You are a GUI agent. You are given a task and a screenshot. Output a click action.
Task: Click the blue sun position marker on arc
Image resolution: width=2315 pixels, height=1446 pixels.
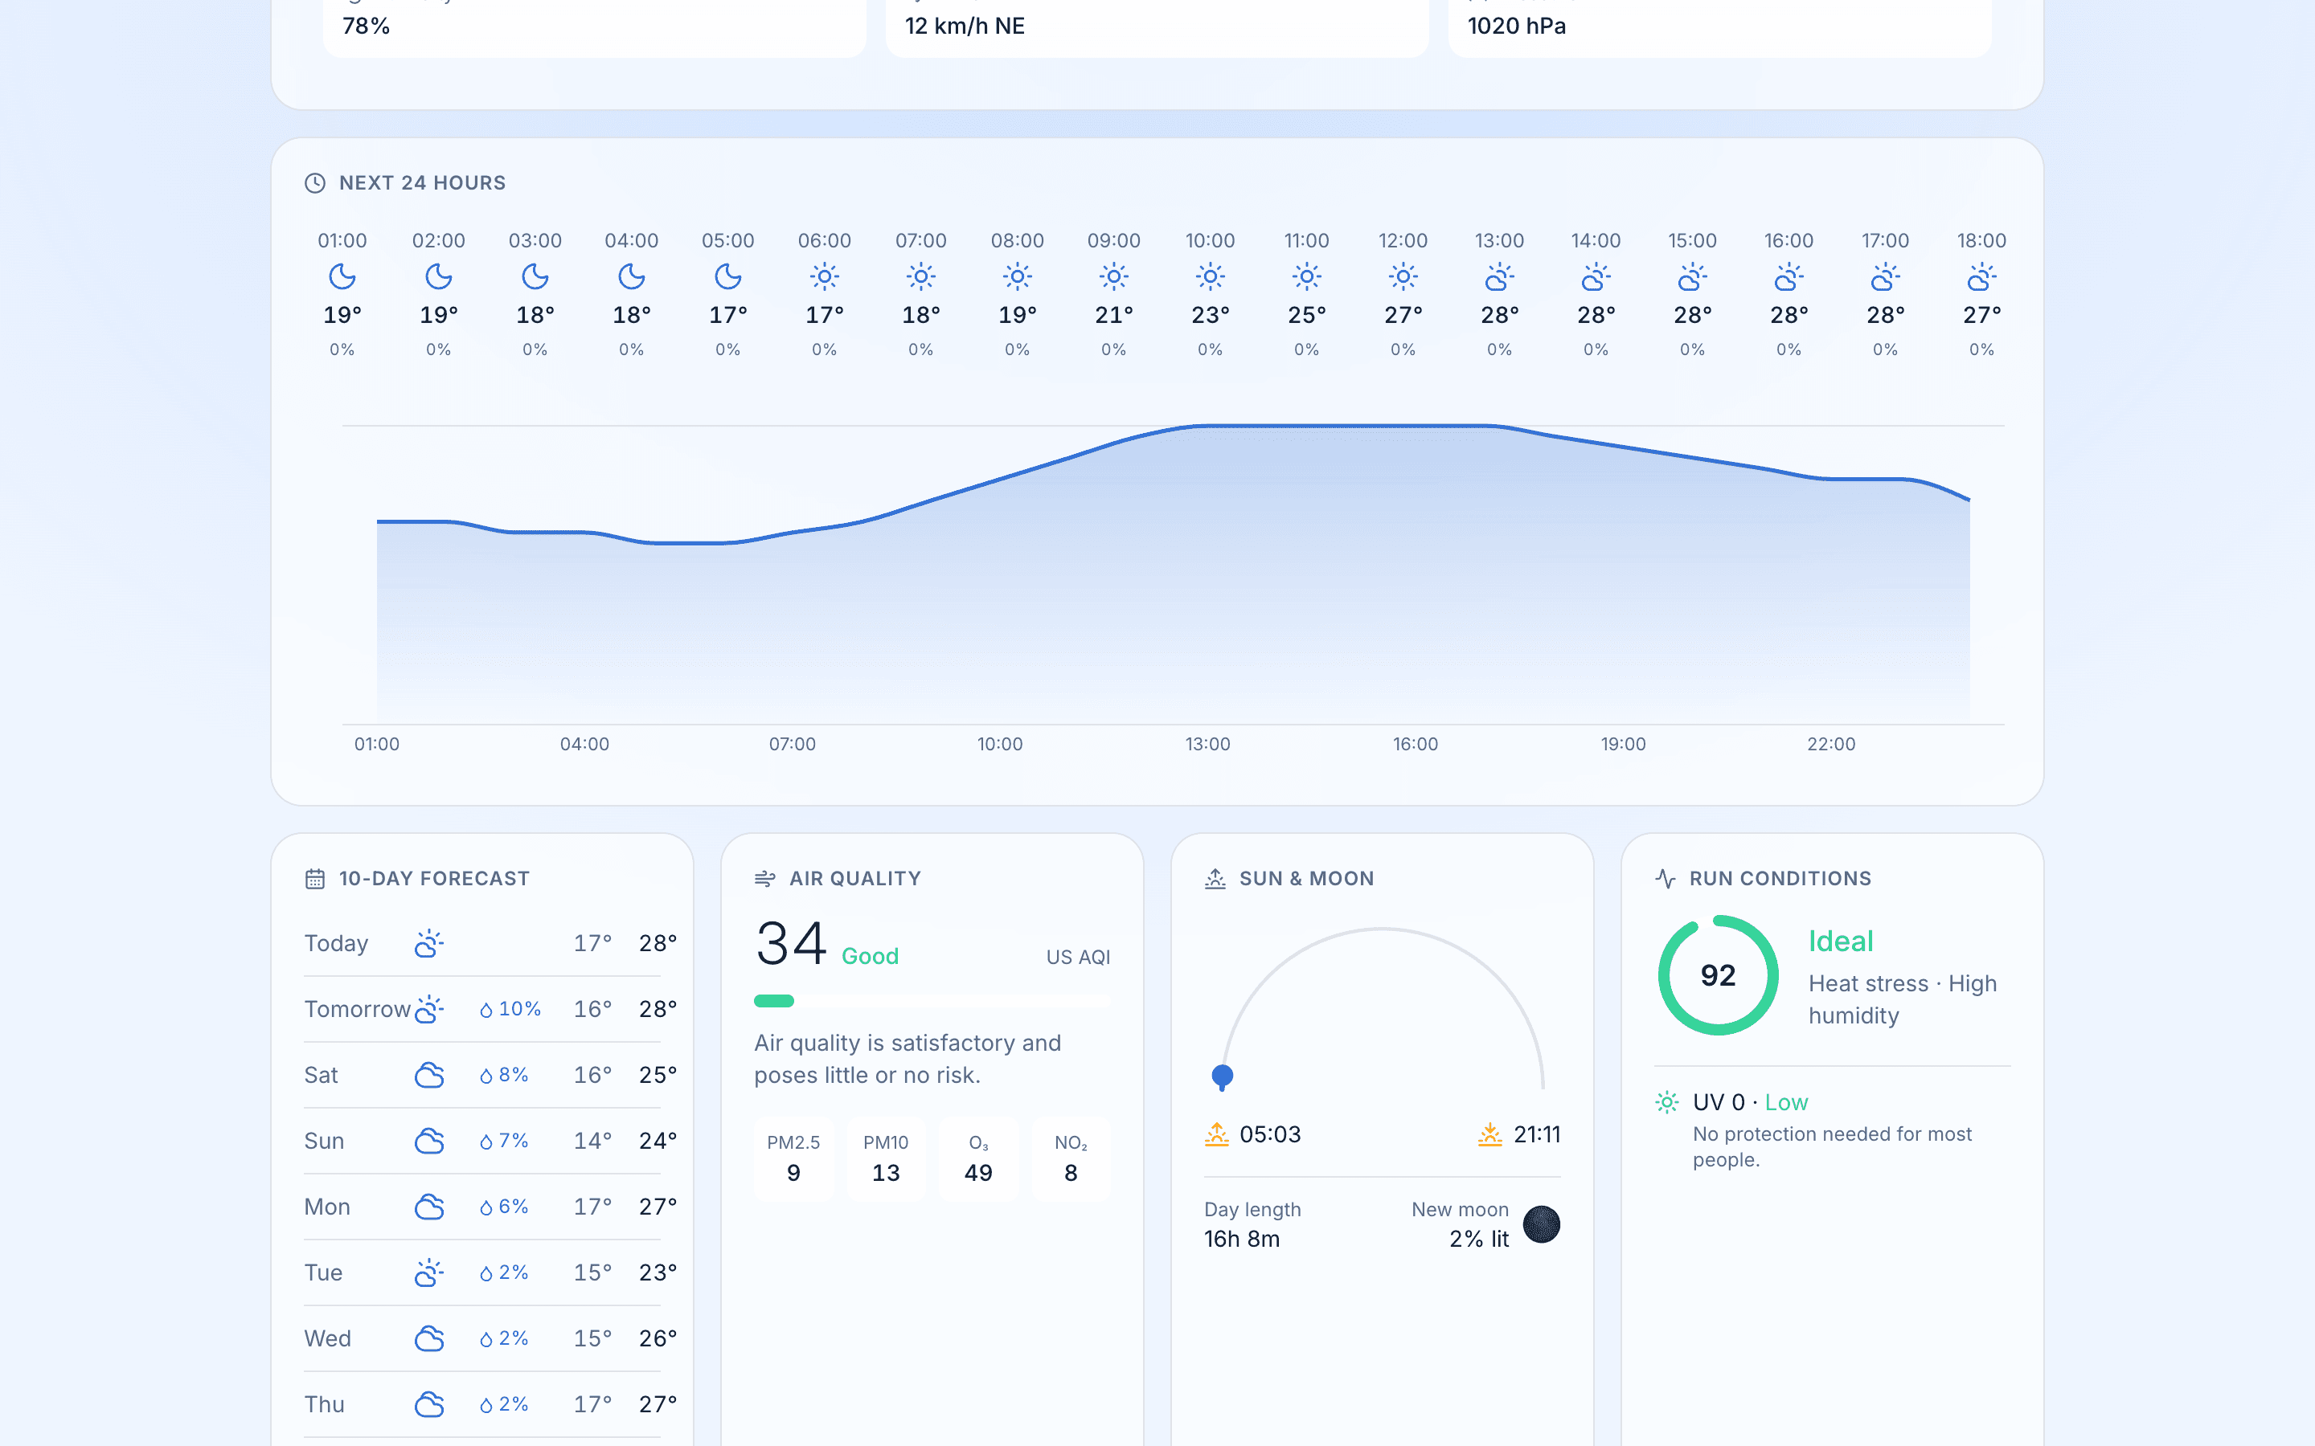pyautogui.click(x=1223, y=1076)
